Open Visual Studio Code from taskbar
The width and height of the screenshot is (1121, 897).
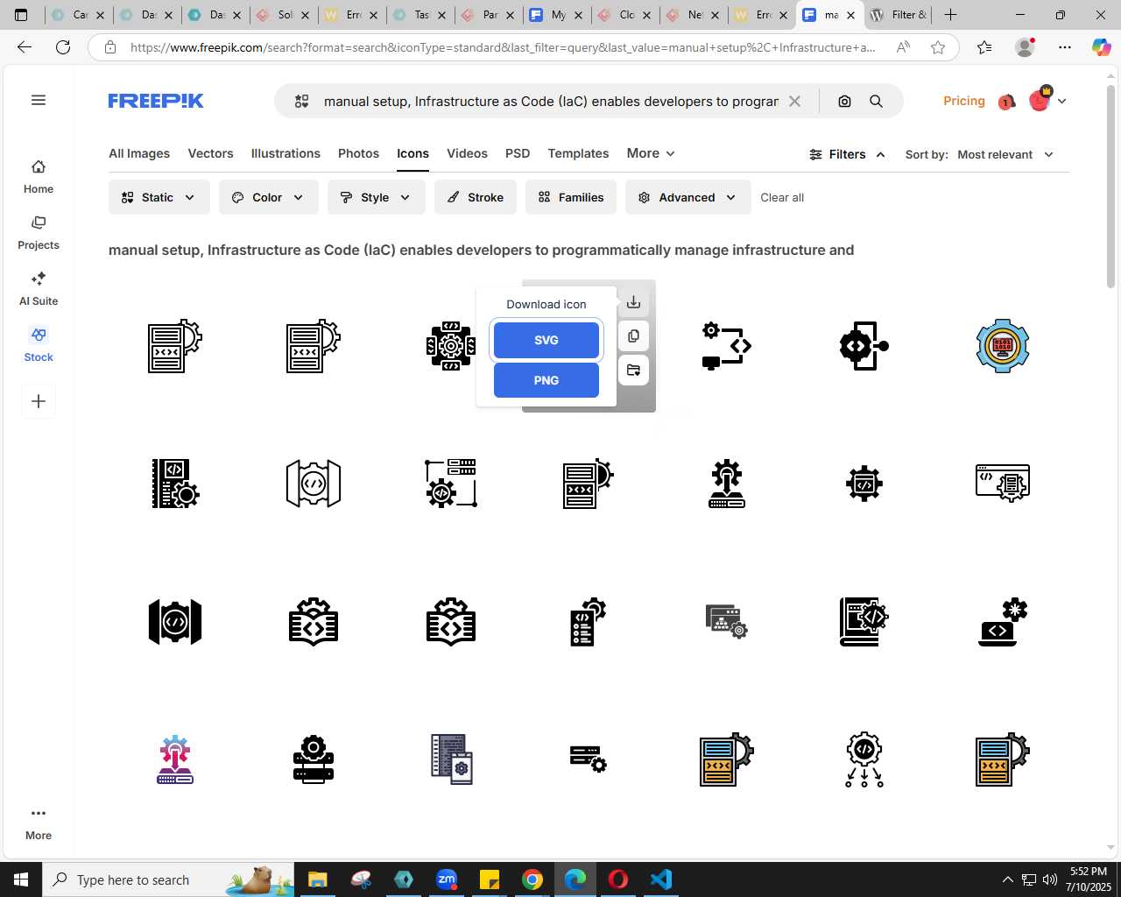tap(661, 879)
